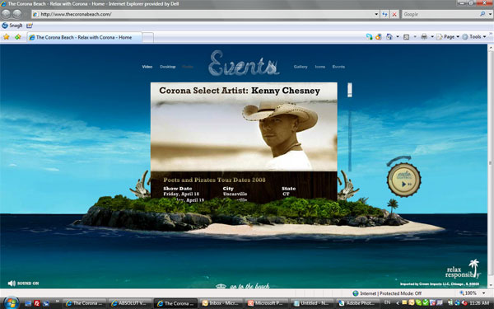Click the events panel scroll track
This screenshot has height=309, width=494.
350,140
